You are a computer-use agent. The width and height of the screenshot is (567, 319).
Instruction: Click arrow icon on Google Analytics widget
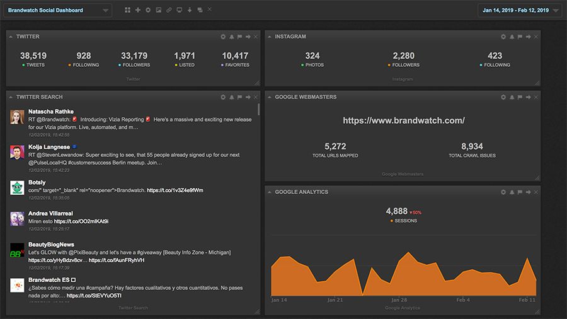[x=528, y=192]
